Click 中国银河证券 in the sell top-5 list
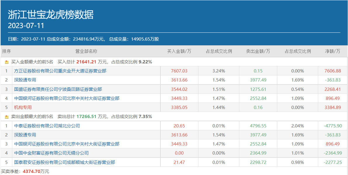 point(67,144)
